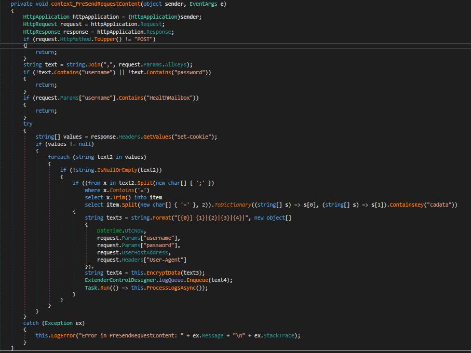
Task: Click the "Set-Cookie" string literal
Action: pos(193,137)
